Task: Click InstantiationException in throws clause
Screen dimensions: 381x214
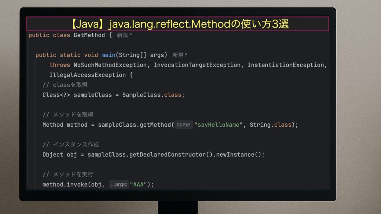Action: [x=286, y=65]
